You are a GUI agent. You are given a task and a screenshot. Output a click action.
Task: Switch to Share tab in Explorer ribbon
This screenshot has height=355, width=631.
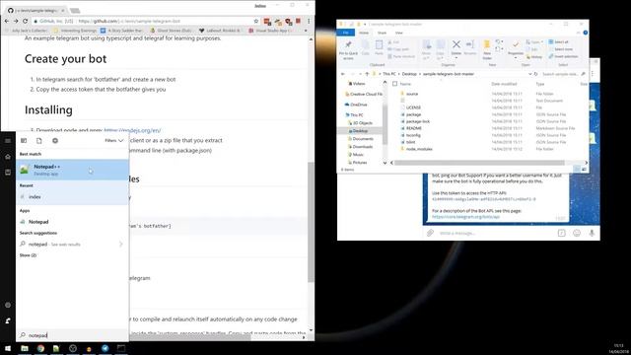382,33
